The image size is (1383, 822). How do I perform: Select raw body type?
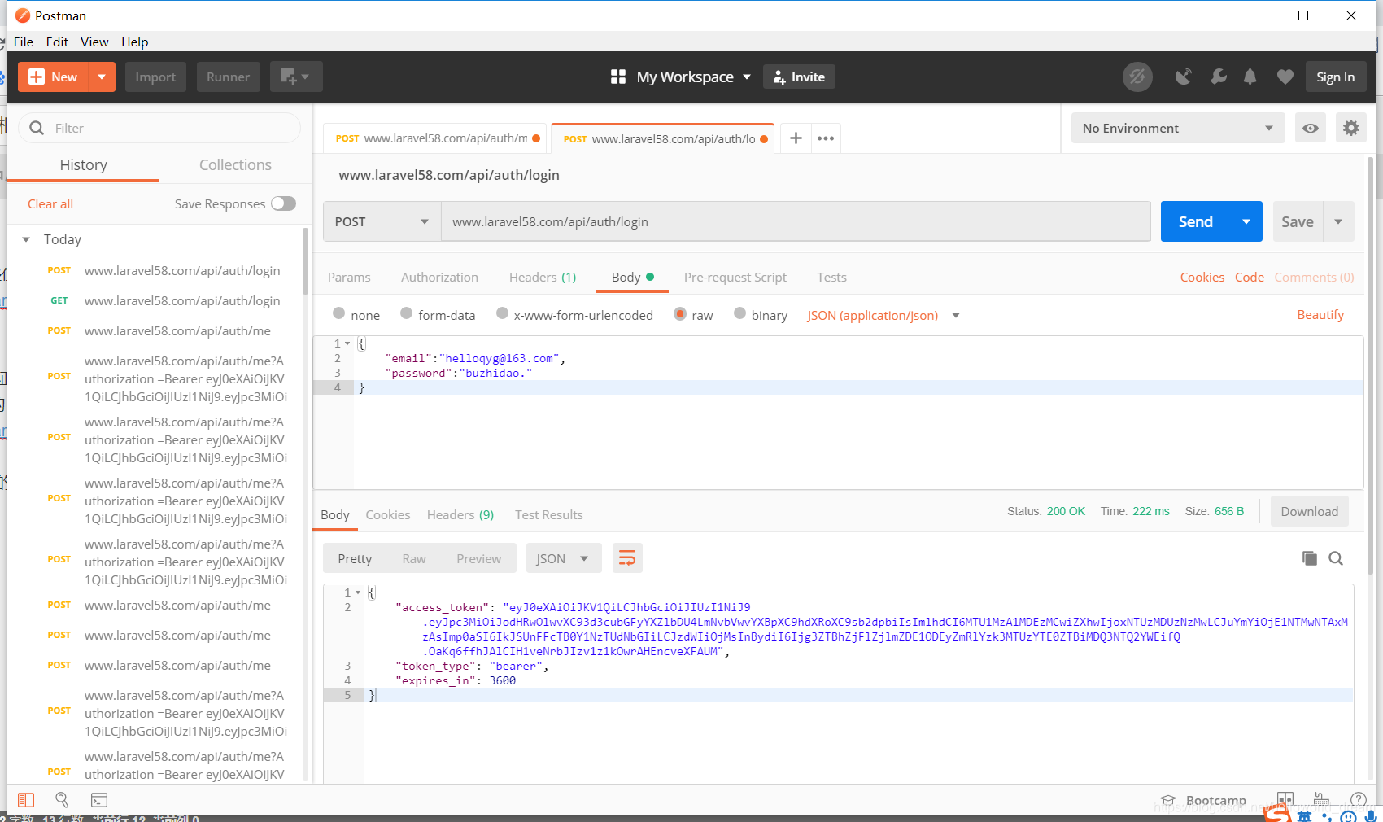pos(680,314)
